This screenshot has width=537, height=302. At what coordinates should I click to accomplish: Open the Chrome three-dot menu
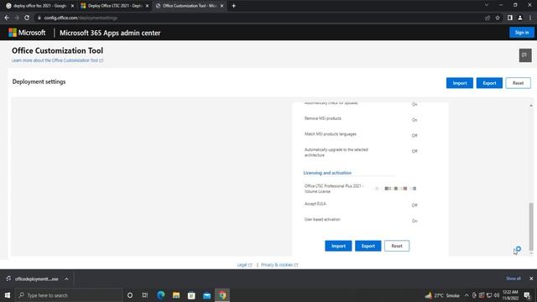click(x=530, y=18)
